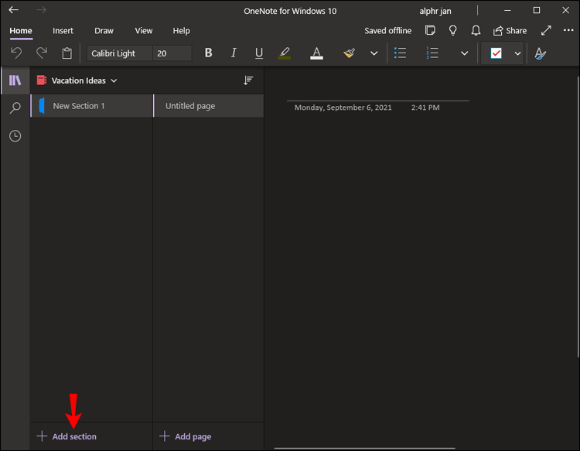The width and height of the screenshot is (580, 451).
Task: Pick the yellow highlight color button
Action: [284, 53]
